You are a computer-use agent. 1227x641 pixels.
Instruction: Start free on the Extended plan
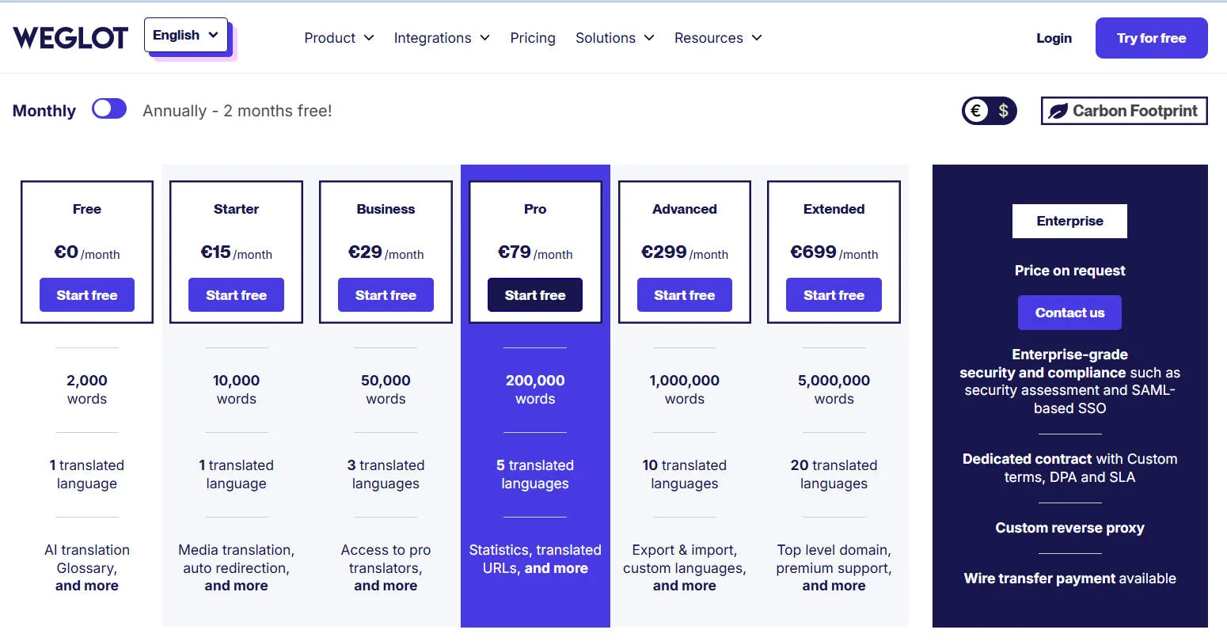click(x=834, y=295)
